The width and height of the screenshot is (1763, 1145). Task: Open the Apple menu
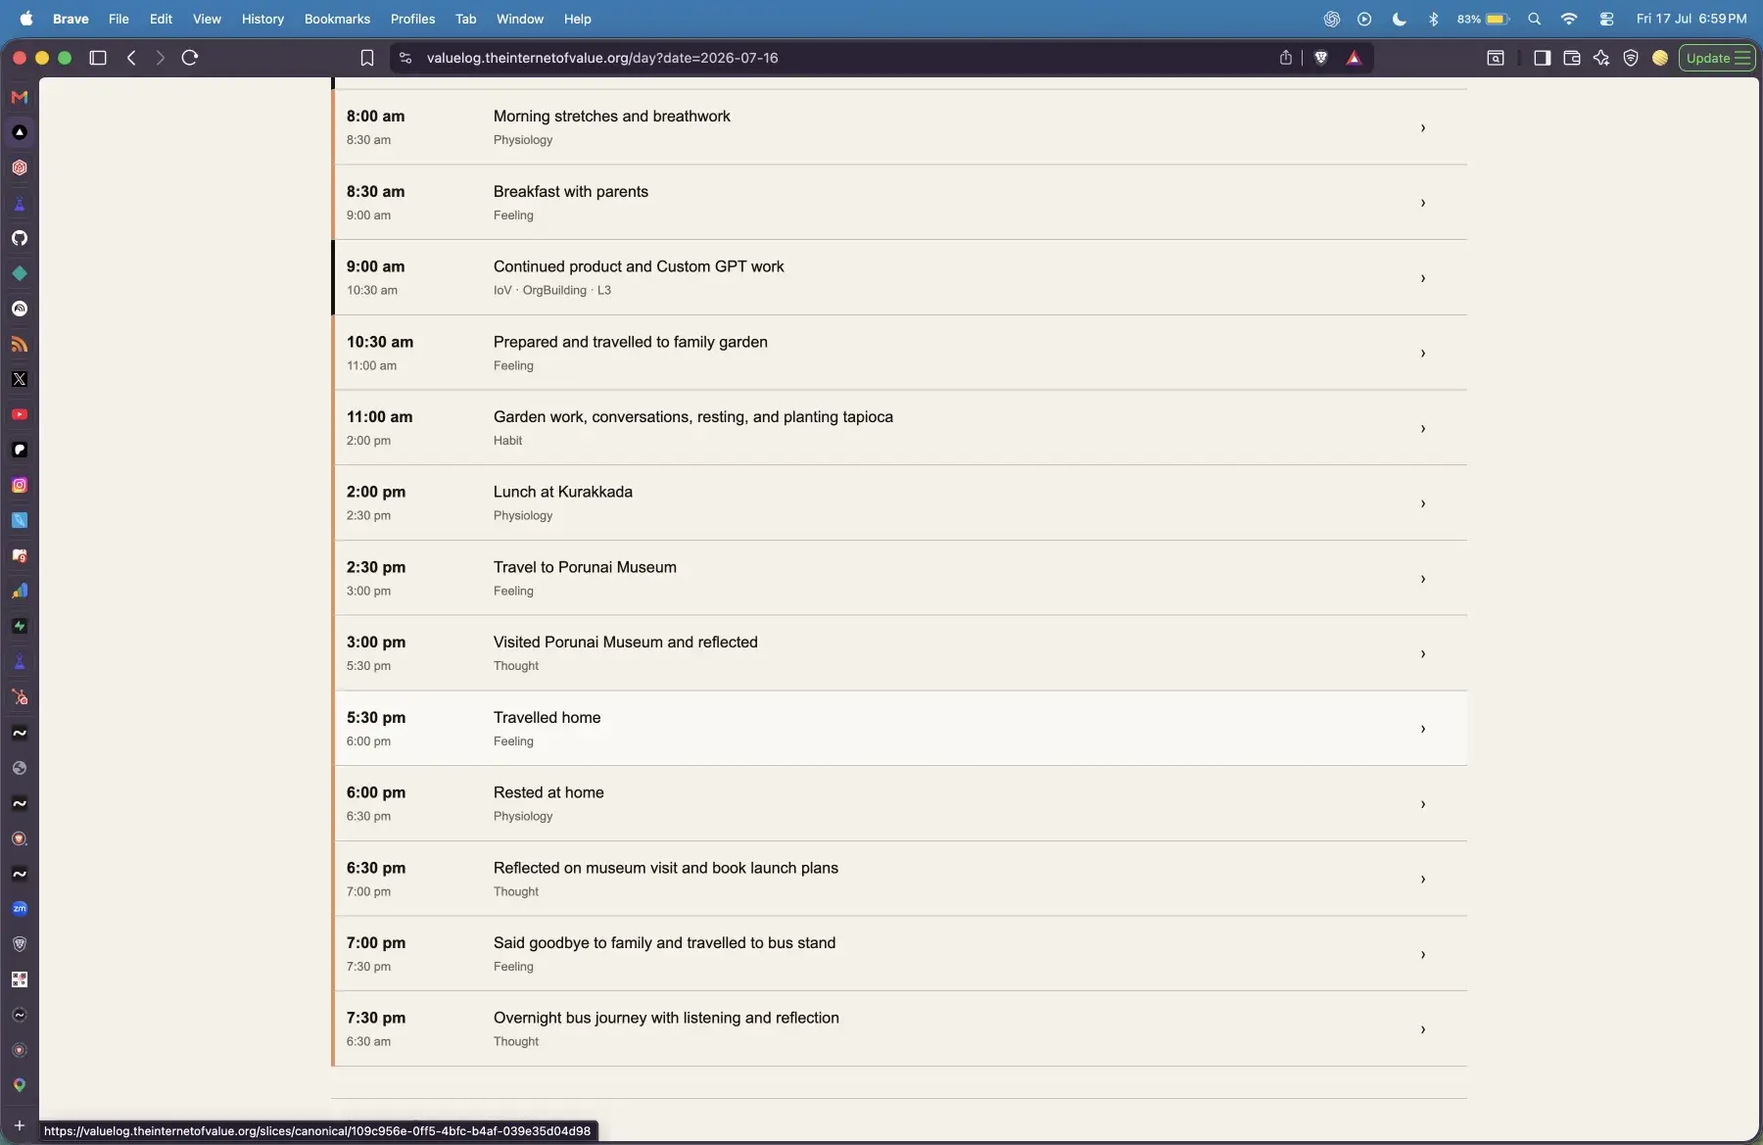click(x=26, y=19)
